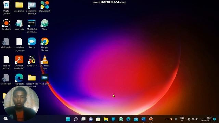Select the class 12 batch file icon
The height and width of the screenshot is (123, 219).
6,63
